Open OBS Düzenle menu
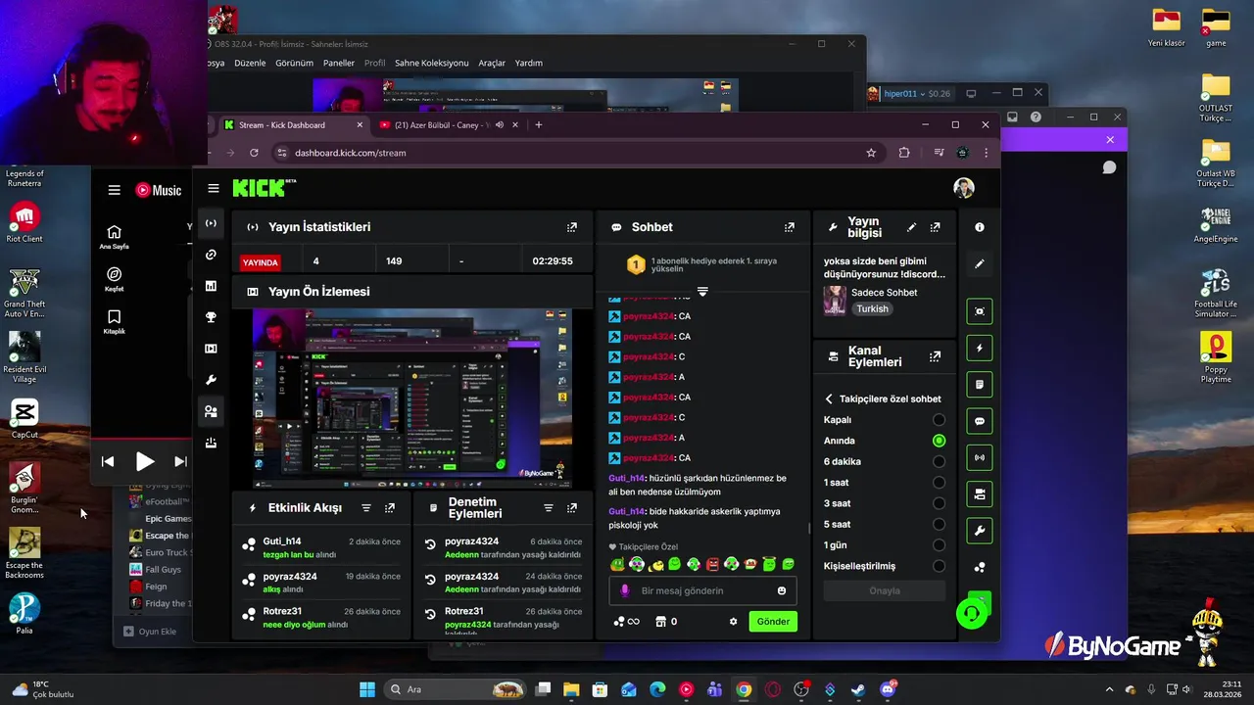The width and height of the screenshot is (1254, 705). coord(250,63)
